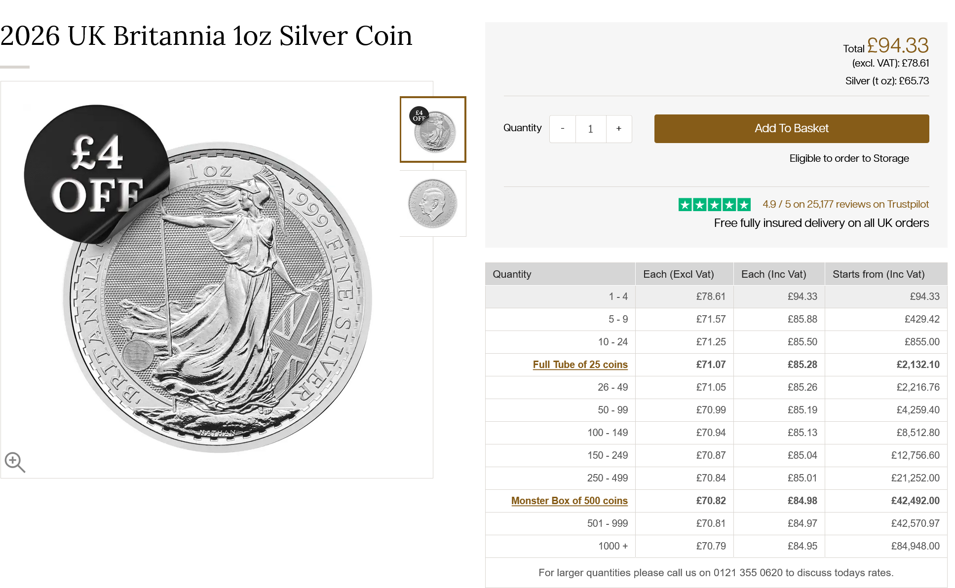
Task: Click the £4 OFF sticker badge
Action: [x=97, y=174]
